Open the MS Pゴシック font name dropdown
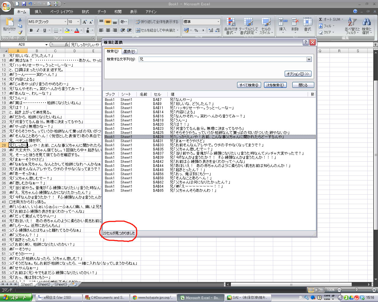This screenshot has height=302, width=378. [x=65, y=22]
